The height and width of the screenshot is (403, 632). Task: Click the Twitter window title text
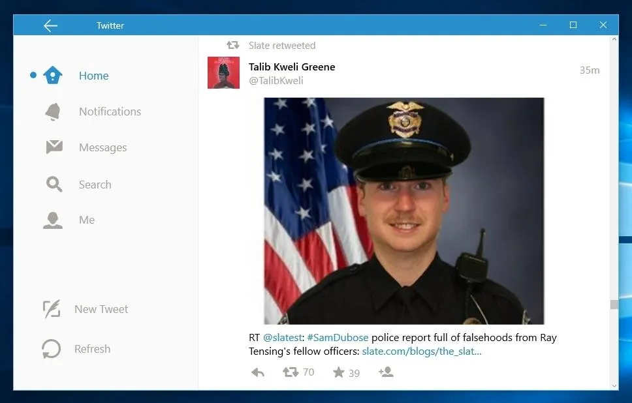click(x=110, y=25)
